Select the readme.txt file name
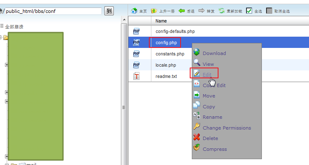Screen dimensions: 309x165 [166, 76]
